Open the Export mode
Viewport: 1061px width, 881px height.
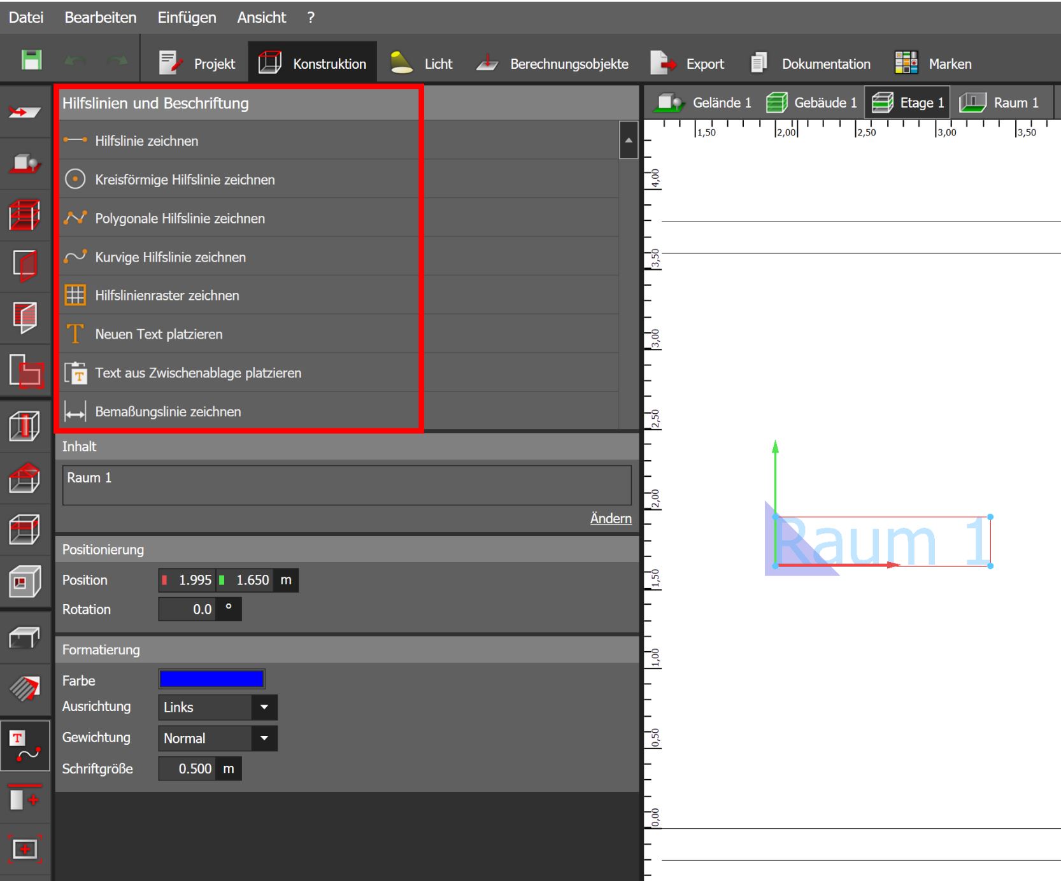coord(687,64)
